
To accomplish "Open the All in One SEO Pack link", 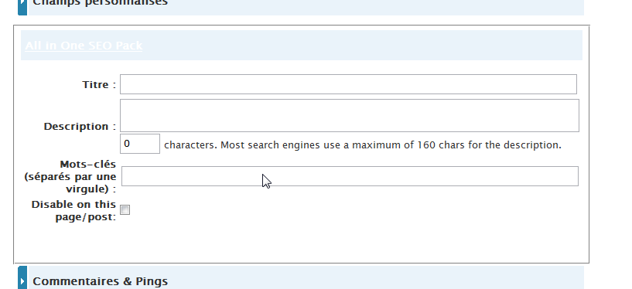I will click(84, 46).
